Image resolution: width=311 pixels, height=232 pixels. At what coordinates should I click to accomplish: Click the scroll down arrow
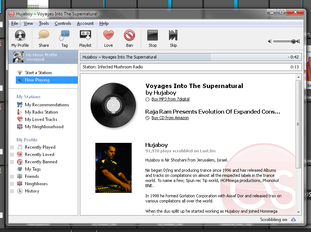298,212
